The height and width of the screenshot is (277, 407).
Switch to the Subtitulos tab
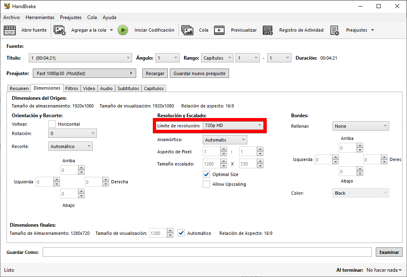(128, 88)
